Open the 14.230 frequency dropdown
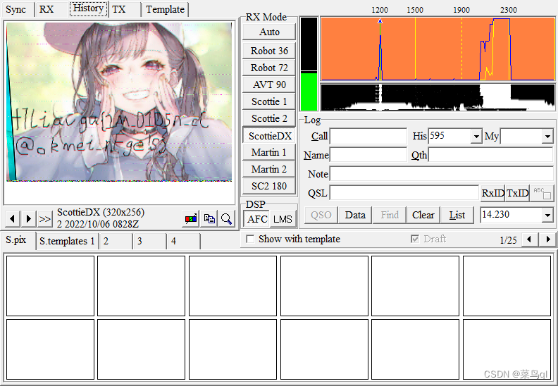 tap(547, 215)
